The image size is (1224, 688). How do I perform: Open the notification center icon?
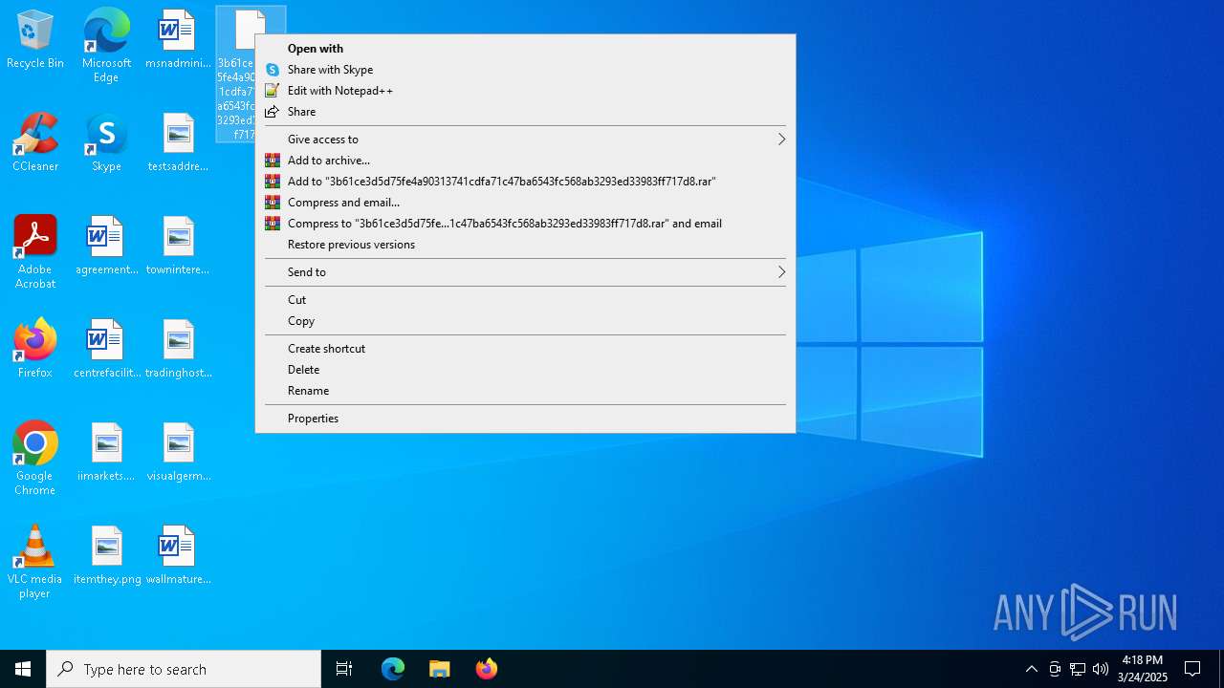(x=1192, y=669)
